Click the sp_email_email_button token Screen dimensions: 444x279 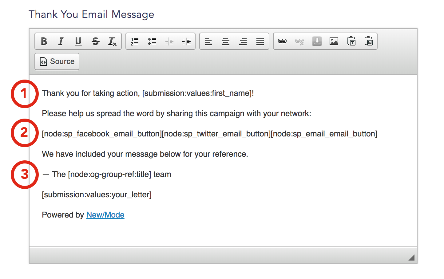pos(324,134)
